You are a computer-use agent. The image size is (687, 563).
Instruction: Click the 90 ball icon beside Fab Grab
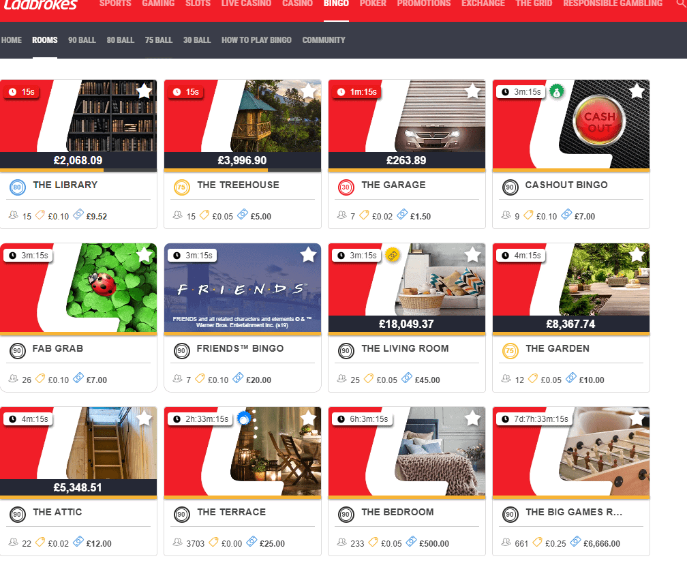18,350
